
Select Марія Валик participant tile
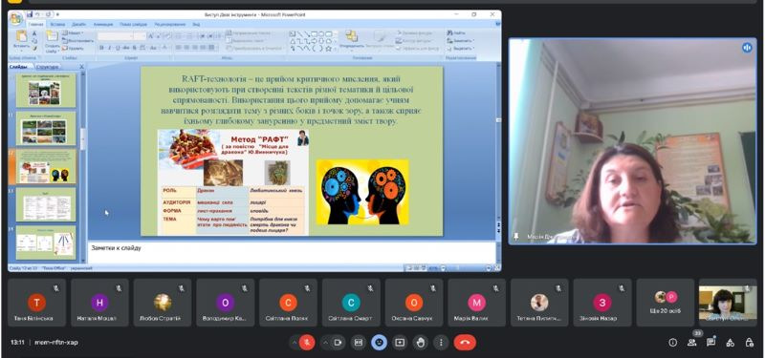pos(476,303)
